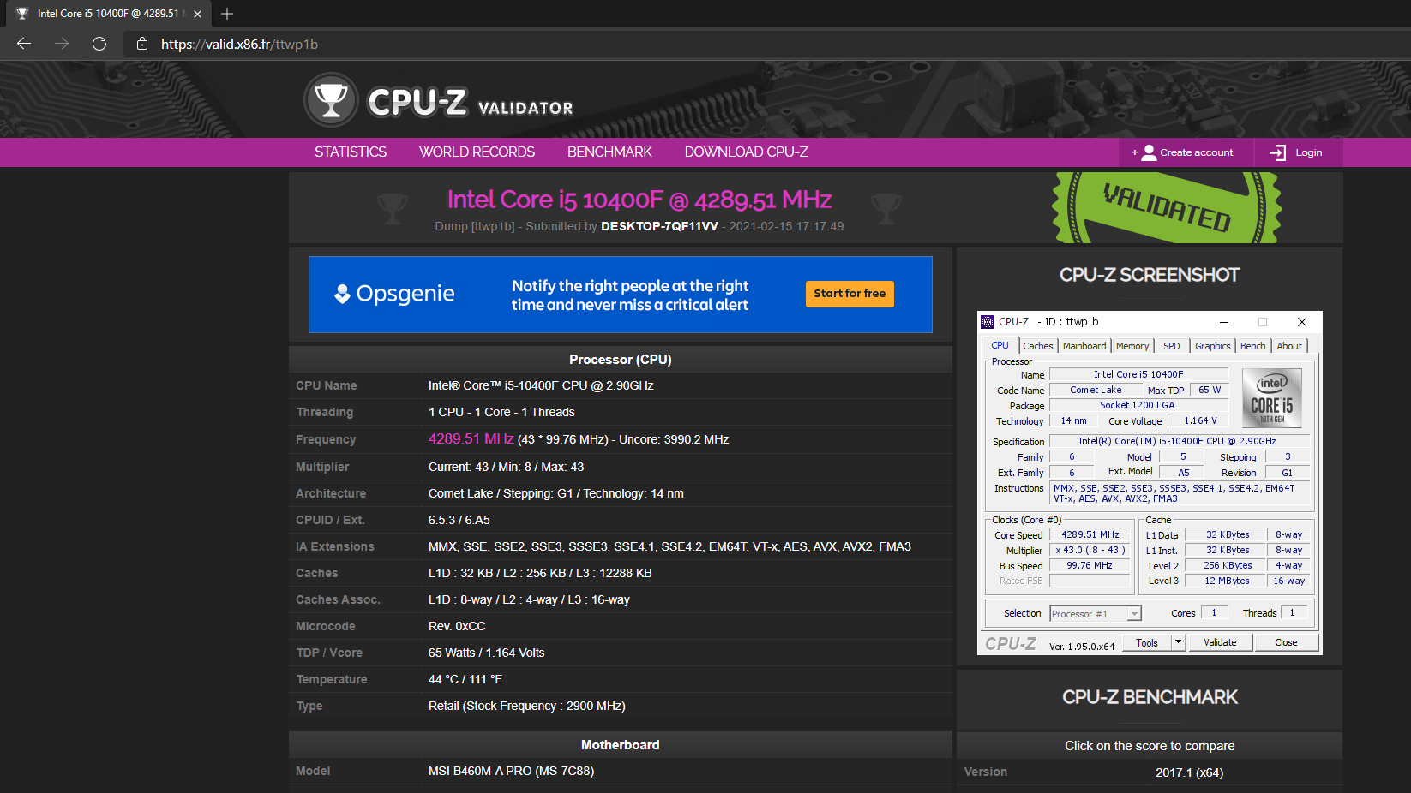Click the Rev. 0xCC microcode value
1411x793 pixels.
point(457,626)
